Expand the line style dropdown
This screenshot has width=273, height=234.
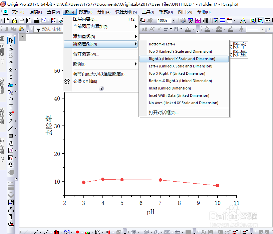(x=263, y=29)
